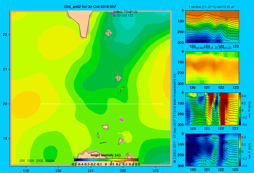Click the 'vel. N (m/s)' axis label
254x173 pixels.
[x=249, y=110]
